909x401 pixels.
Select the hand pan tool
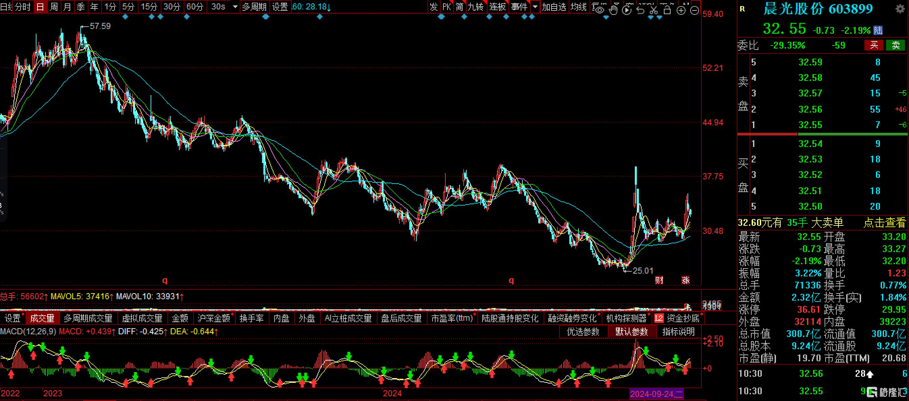pyautogui.click(x=614, y=10)
